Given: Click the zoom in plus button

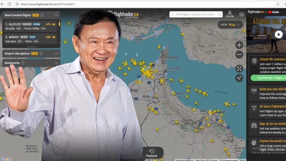Looking at the screenshot, I should click(x=239, y=45).
